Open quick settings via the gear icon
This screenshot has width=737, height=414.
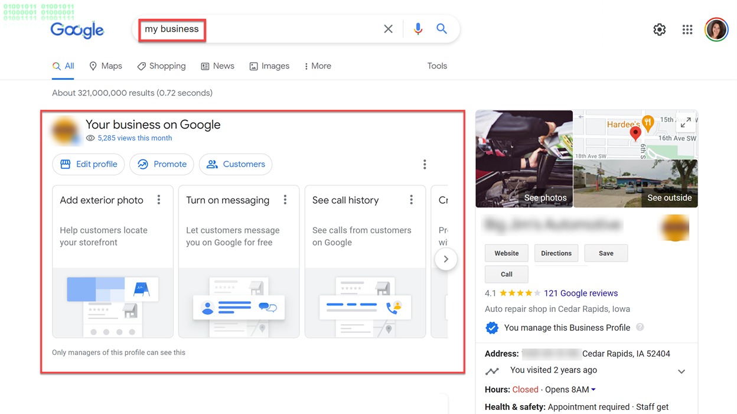(x=659, y=29)
